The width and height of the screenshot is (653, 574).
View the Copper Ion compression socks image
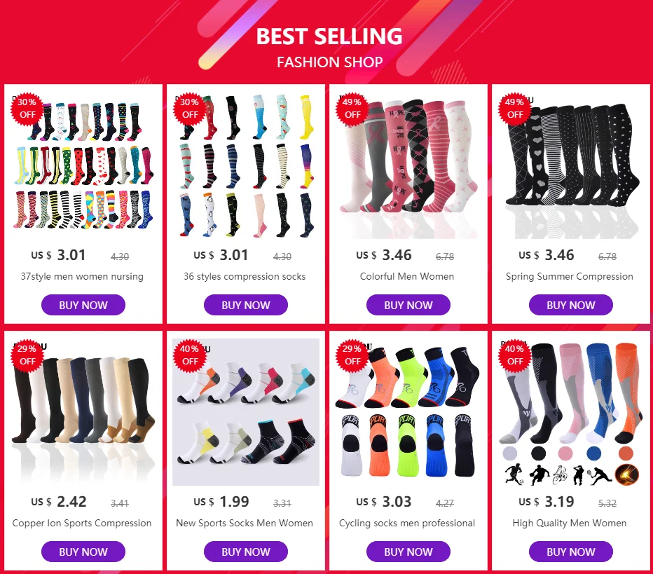pyautogui.click(x=83, y=412)
